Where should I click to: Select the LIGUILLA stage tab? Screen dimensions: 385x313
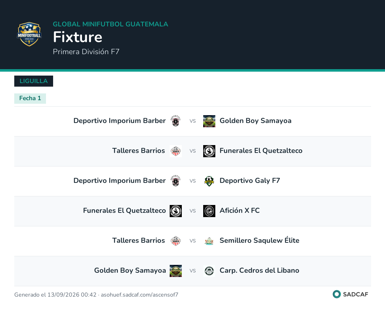click(34, 81)
